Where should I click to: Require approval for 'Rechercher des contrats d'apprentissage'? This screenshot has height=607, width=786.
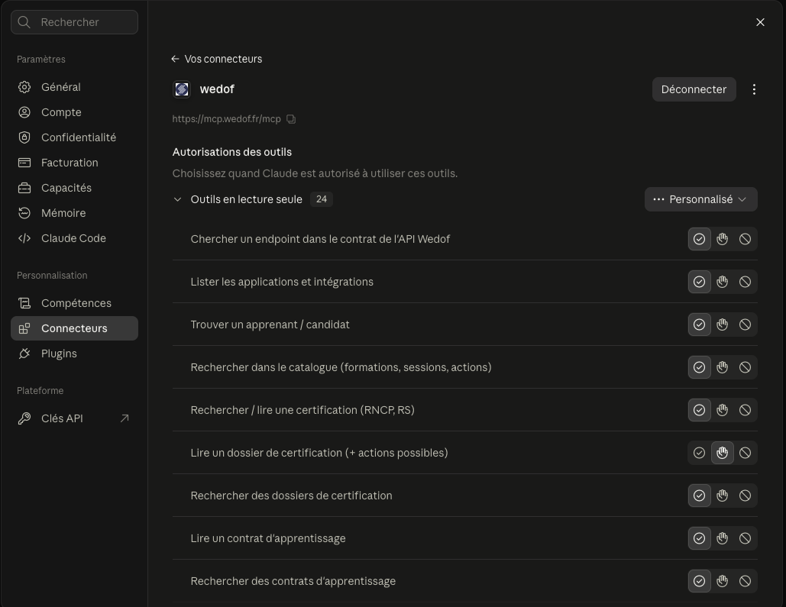(722, 582)
